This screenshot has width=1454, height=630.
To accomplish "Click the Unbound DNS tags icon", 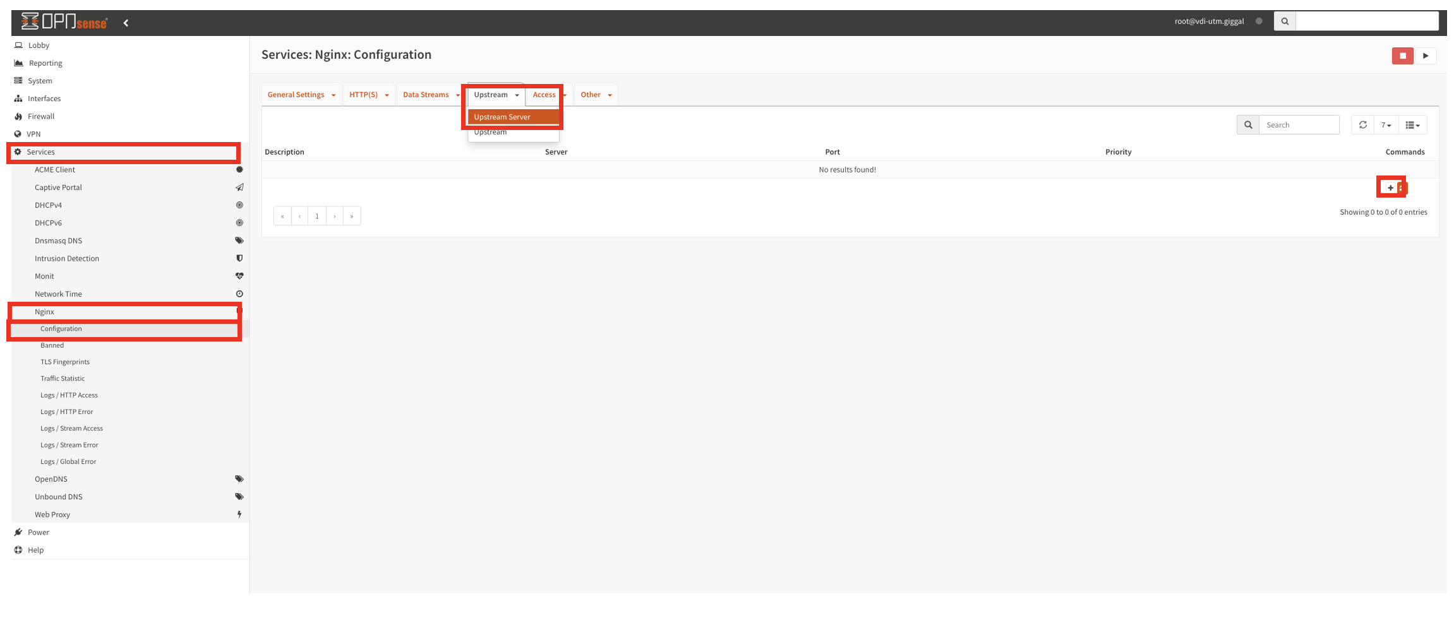I will (239, 497).
